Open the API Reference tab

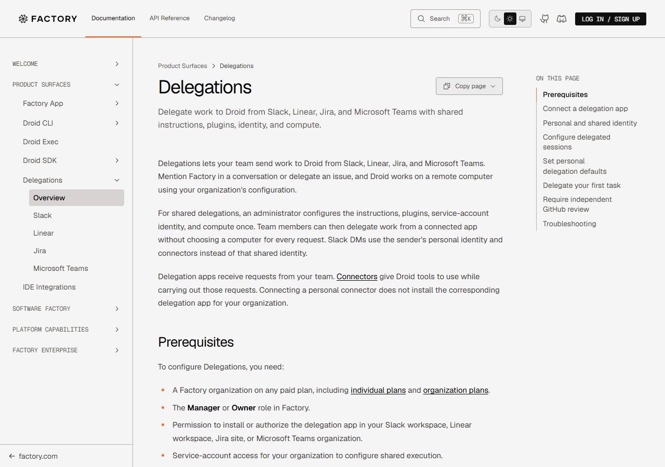tap(169, 18)
